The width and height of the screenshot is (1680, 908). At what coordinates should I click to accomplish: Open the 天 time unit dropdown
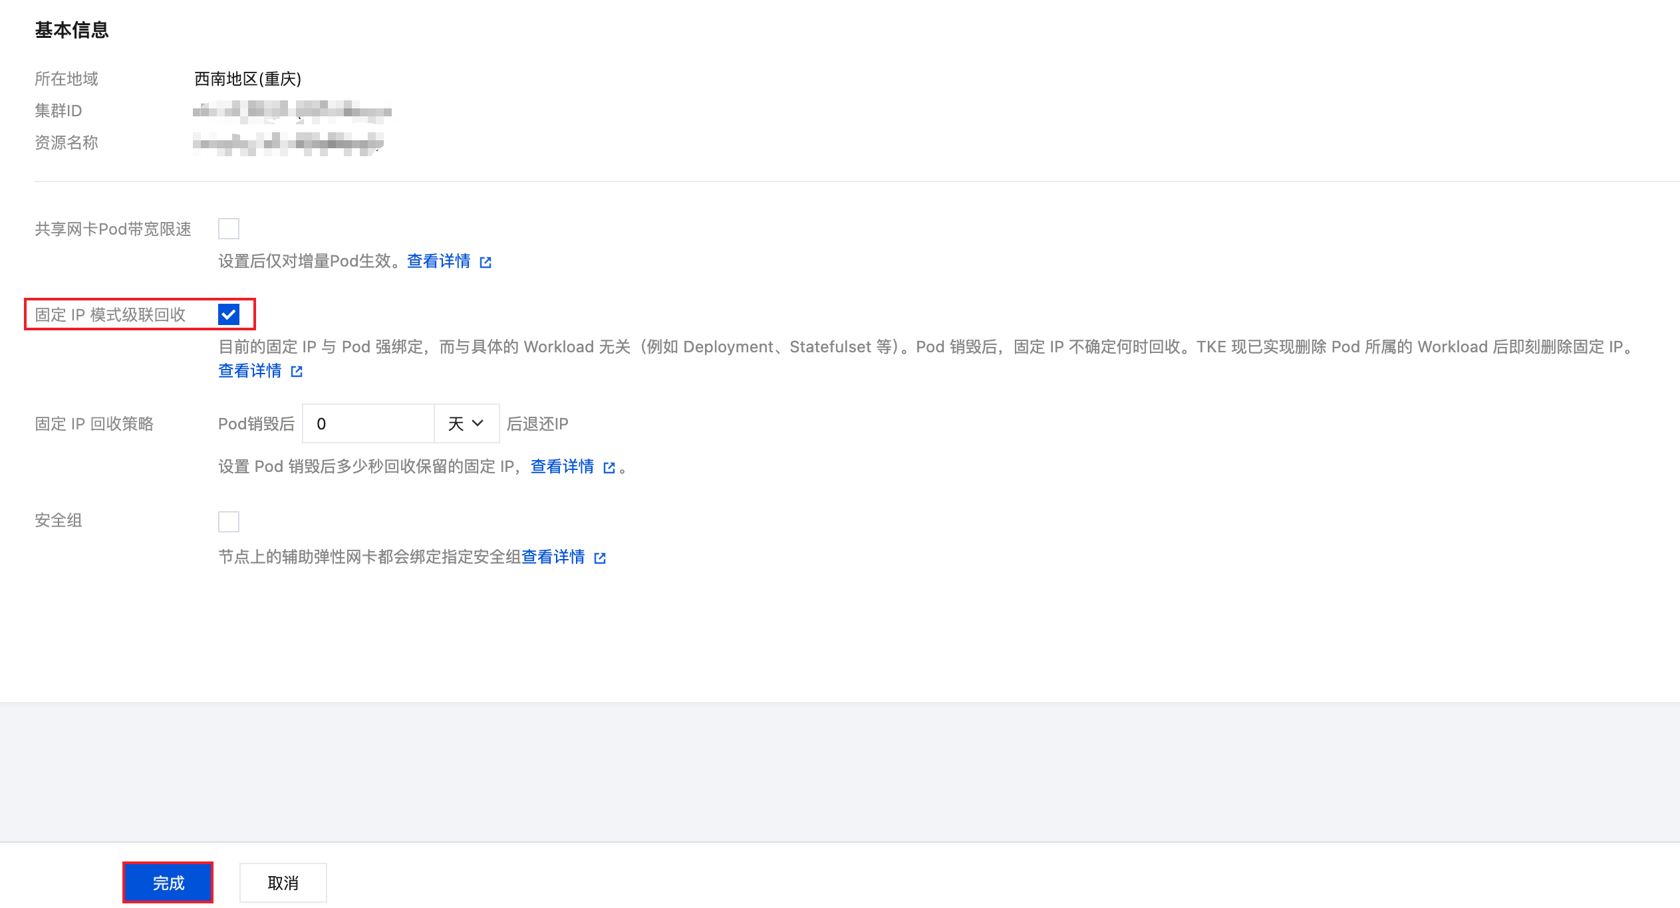pyautogui.click(x=466, y=423)
